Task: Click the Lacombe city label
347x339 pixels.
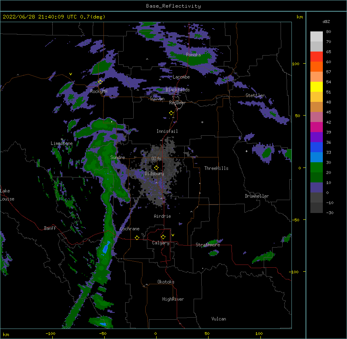Action: click(x=181, y=77)
